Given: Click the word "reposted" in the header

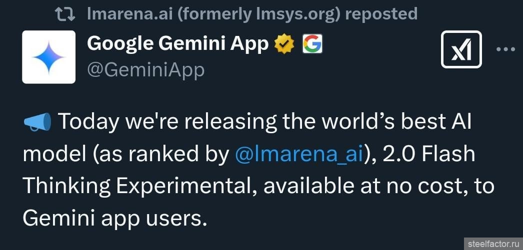Looking at the screenshot, I should [381, 13].
